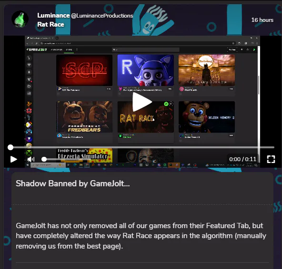Open the Rat Race community link
282x269 pixels.
pyautogui.click(x=50, y=24)
